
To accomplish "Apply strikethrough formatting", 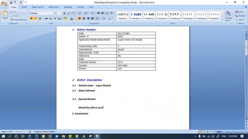I will [46, 19].
